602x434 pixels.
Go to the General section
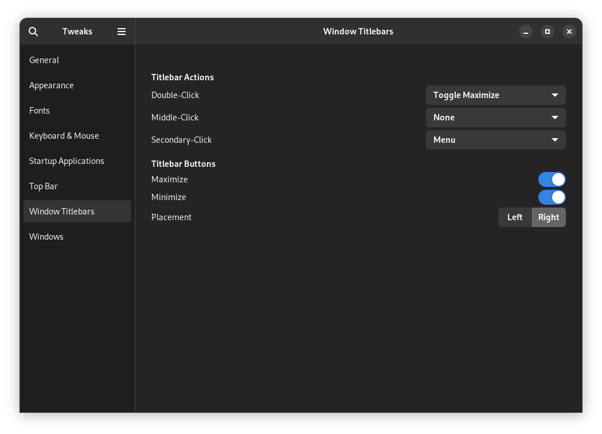[44, 60]
